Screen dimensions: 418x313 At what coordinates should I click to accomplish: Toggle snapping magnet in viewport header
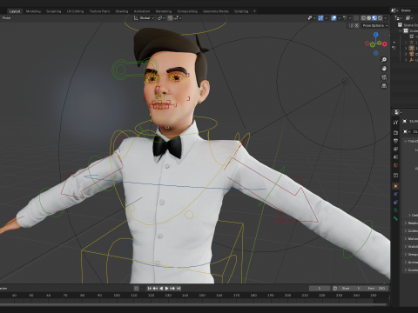coord(170,18)
